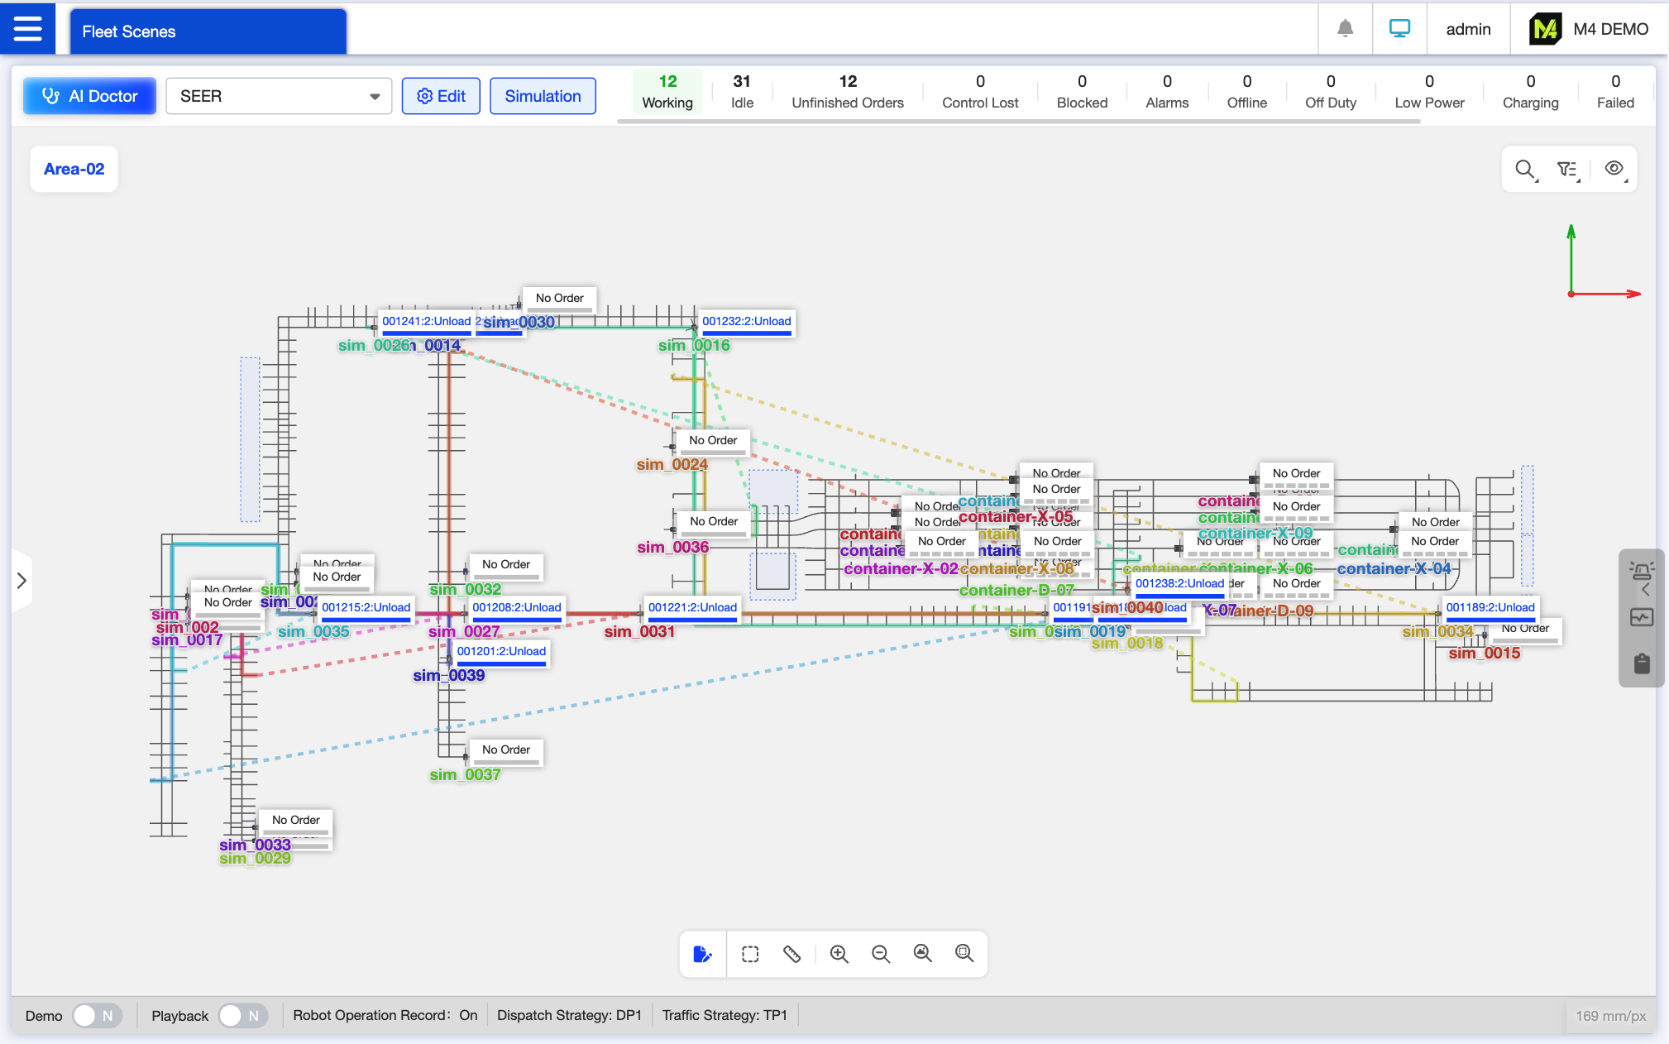The height and width of the screenshot is (1044, 1669).
Task: Click the AI Doctor button
Action: (89, 96)
